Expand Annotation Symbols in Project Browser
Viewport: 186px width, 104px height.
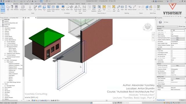click(x=3, y=28)
